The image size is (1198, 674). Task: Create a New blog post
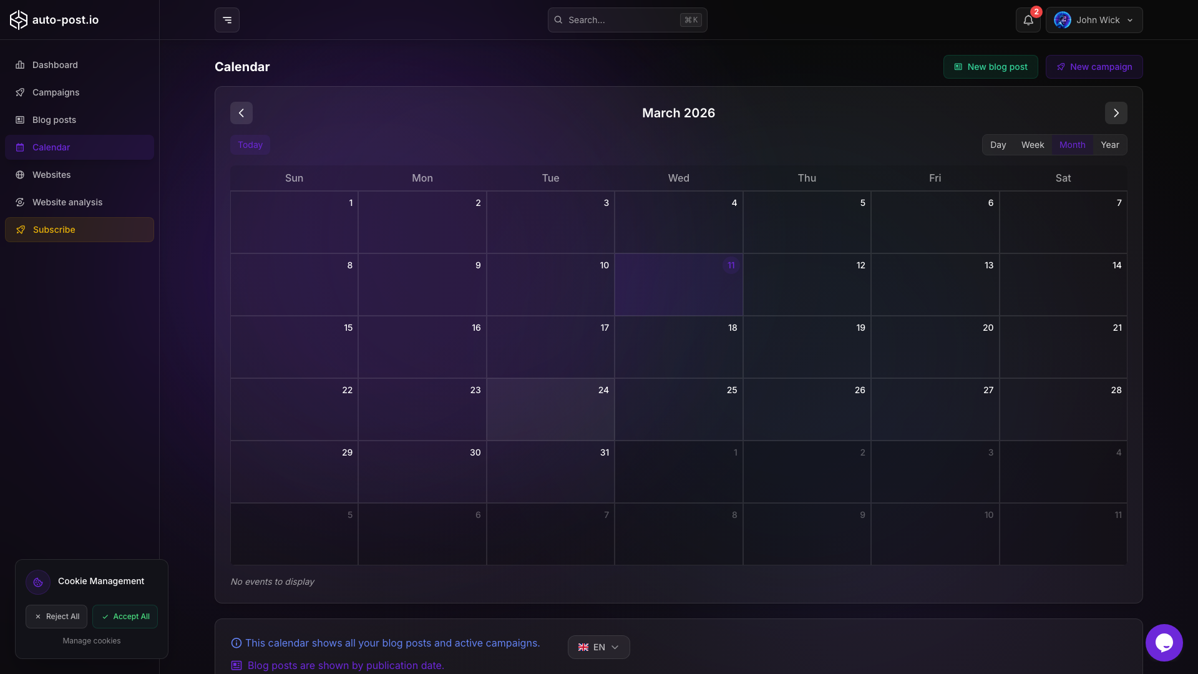991,66
